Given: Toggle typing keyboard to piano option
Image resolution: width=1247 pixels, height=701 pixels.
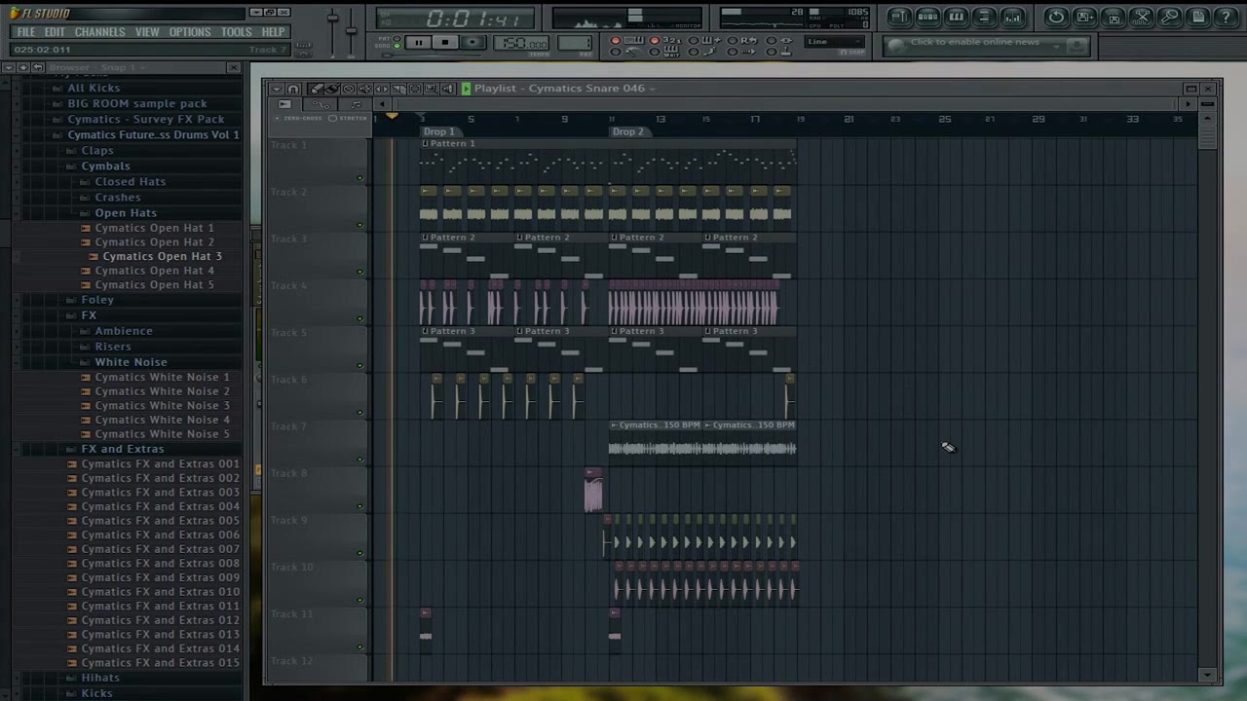Looking at the screenshot, I should [615, 40].
